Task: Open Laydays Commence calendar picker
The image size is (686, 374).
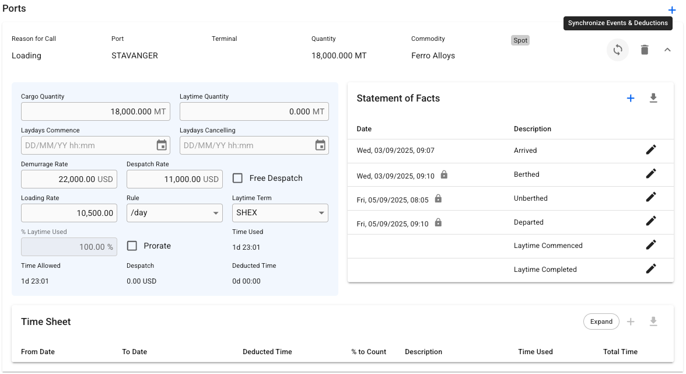Action: [162, 145]
